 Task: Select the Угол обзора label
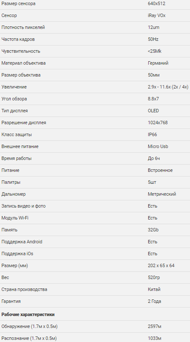[x=14, y=99]
